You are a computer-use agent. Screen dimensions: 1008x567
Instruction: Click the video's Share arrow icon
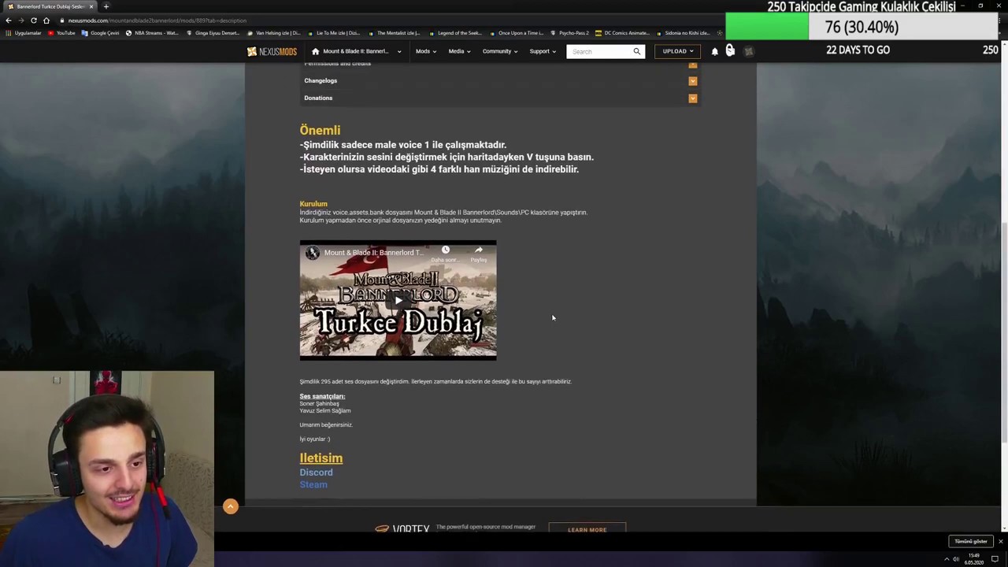tap(478, 250)
